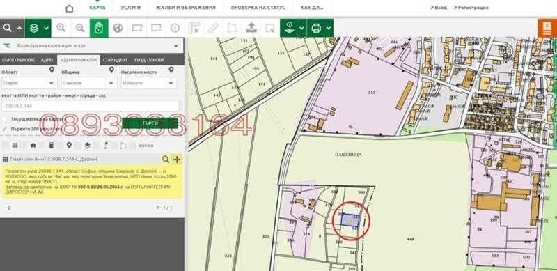This screenshot has width=557, height=271.
Task: Expand the map info tool dropdown arrow
Action: pos(301,28)
